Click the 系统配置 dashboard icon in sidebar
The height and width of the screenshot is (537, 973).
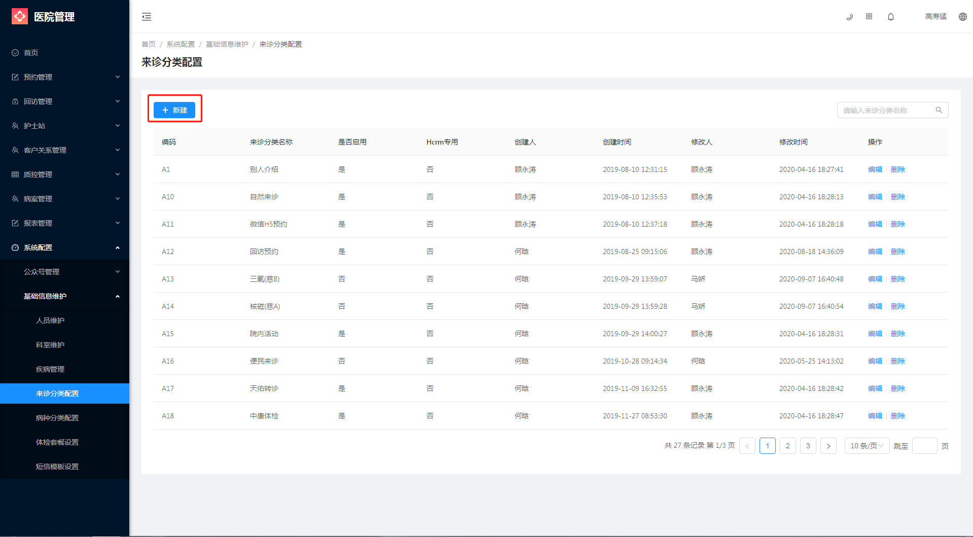pos(15,247)
